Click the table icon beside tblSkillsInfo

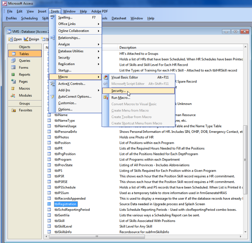tap(49, 232)
